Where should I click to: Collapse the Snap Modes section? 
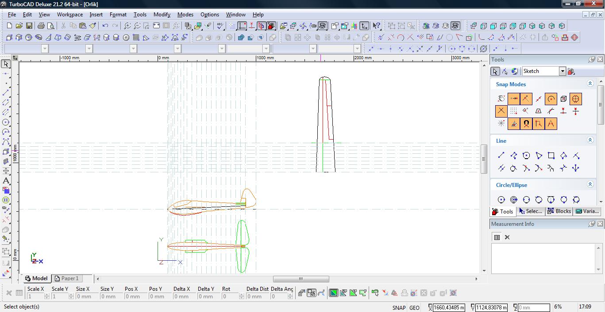pyautogui.click(x=590, y=84)
